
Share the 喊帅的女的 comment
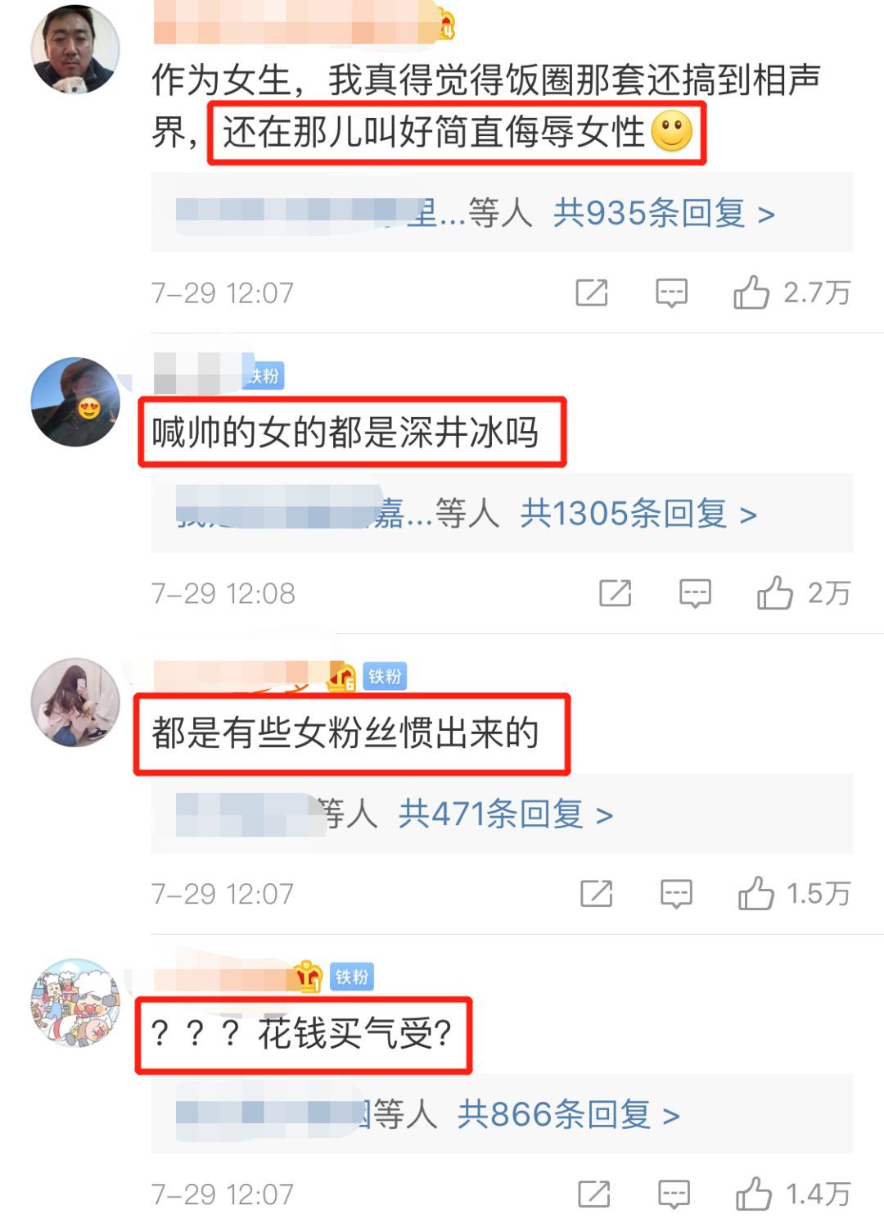(x=616, y=593)
